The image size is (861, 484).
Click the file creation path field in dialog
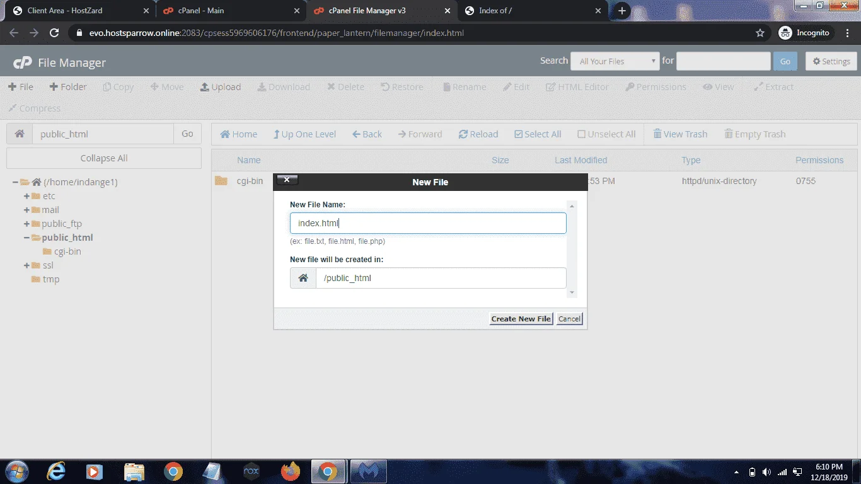(x=441, y=278)
